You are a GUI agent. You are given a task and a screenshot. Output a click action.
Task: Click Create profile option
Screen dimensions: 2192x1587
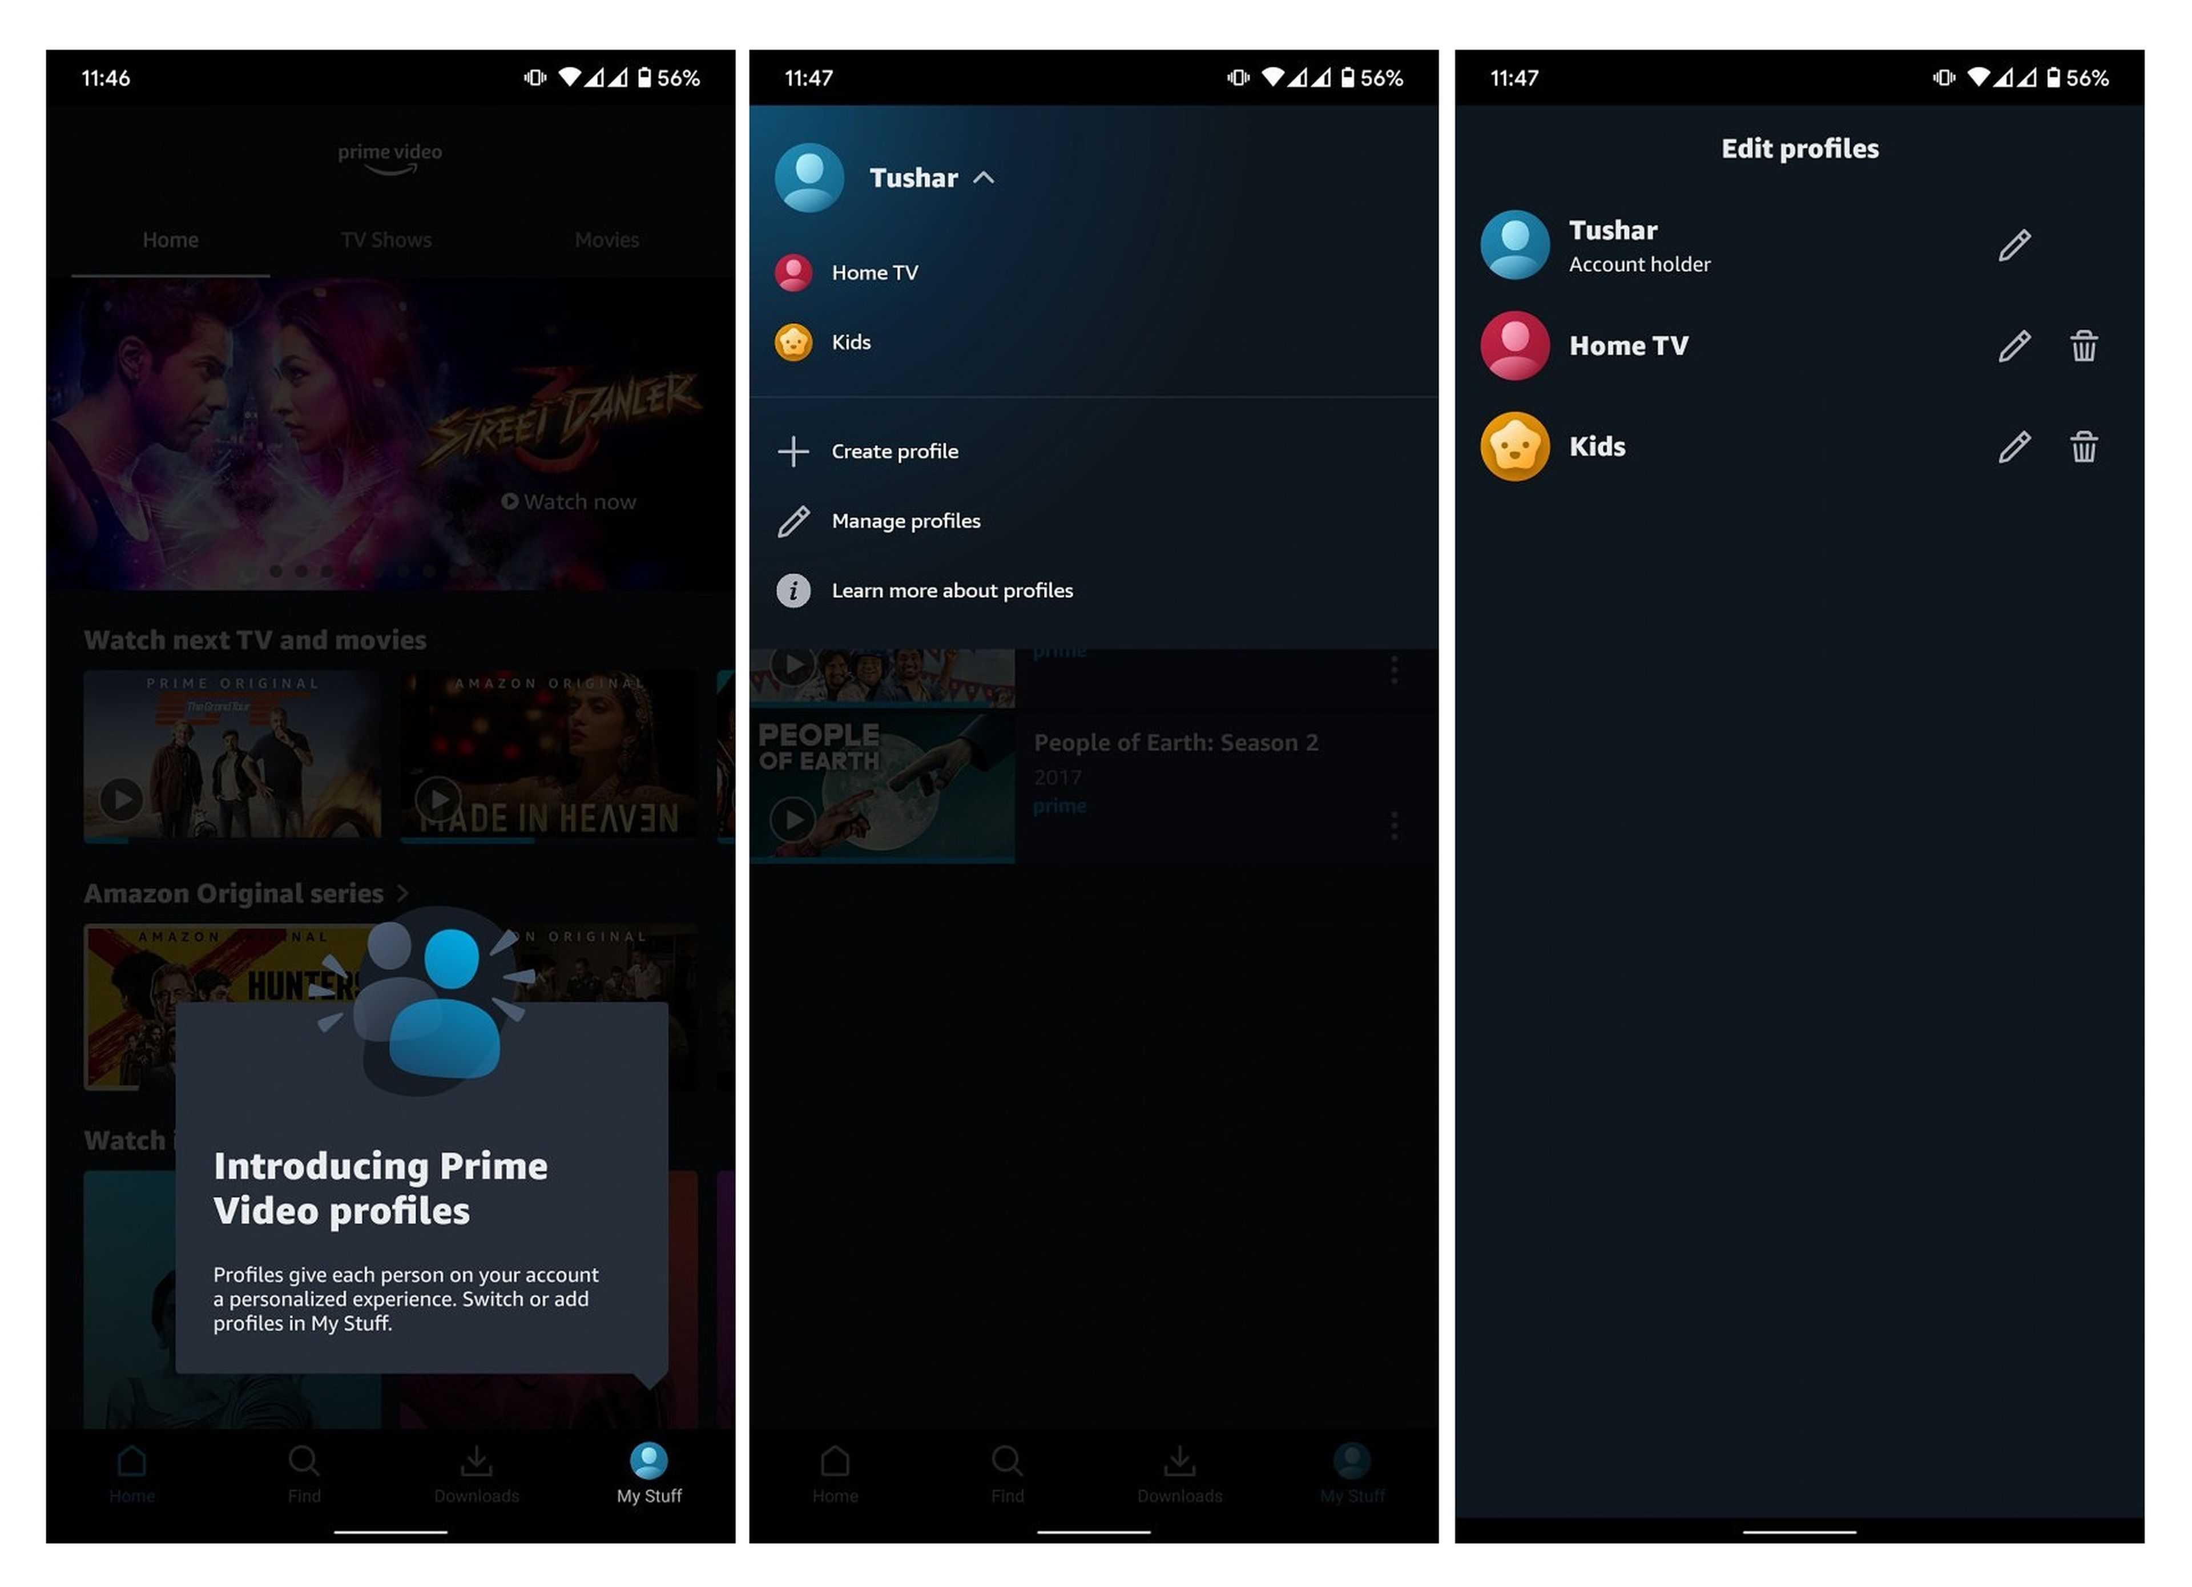tap(897, 449)
